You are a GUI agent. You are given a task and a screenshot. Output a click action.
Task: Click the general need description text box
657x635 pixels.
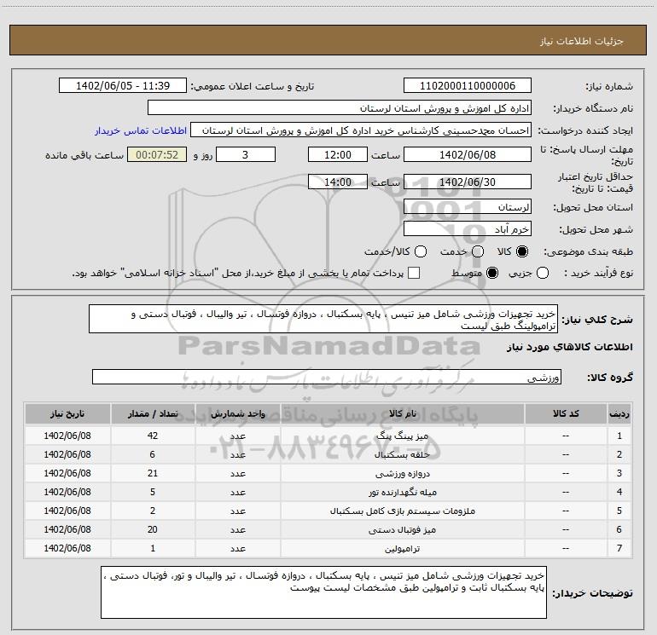pos(323,319)
